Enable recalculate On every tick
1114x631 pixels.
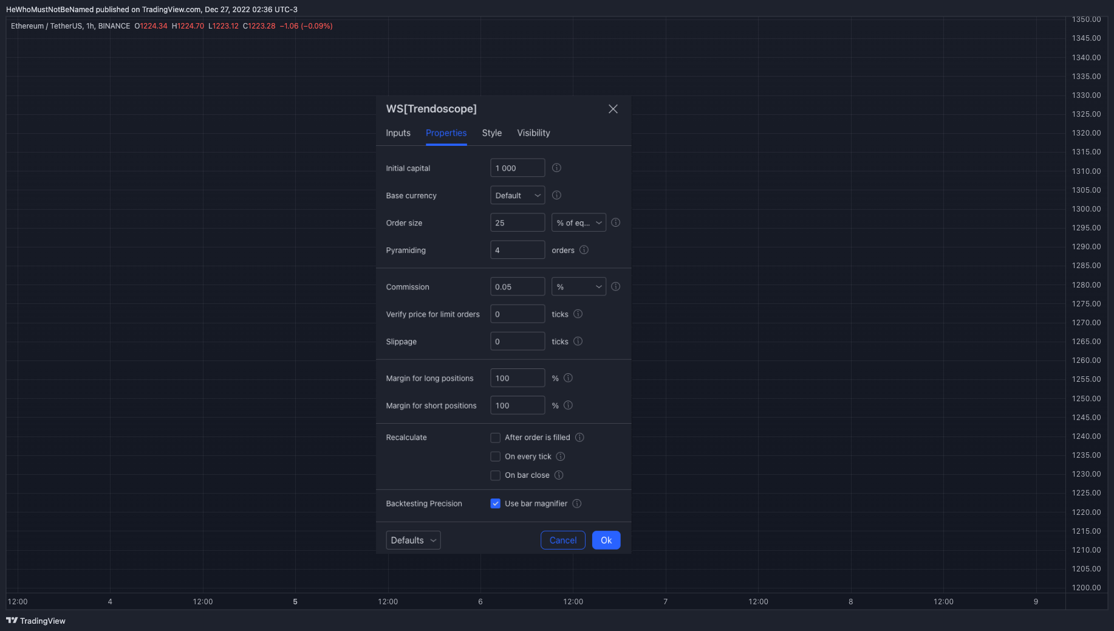495,457
